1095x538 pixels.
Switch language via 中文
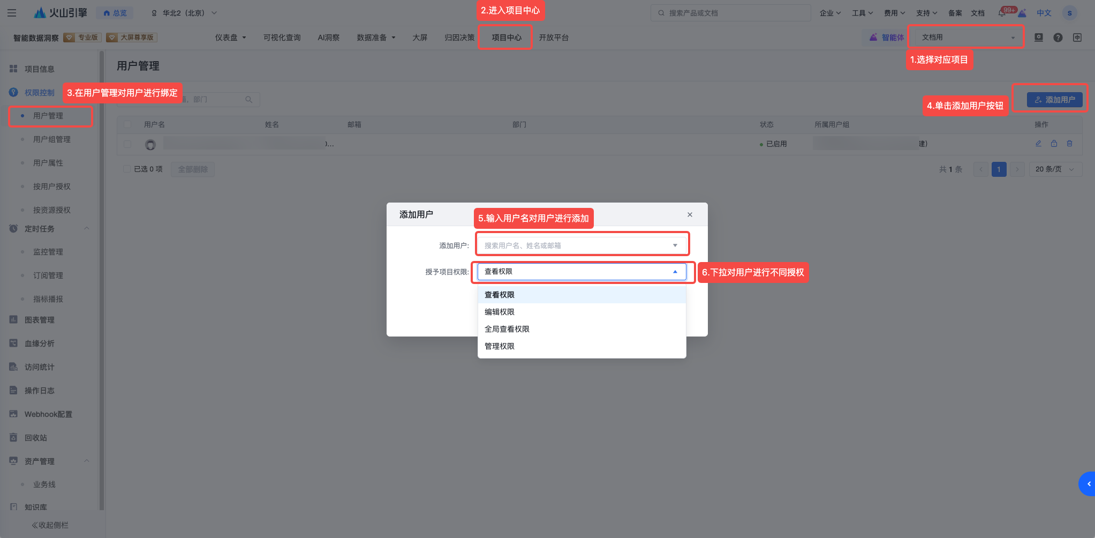click(x=1044, y=13)
